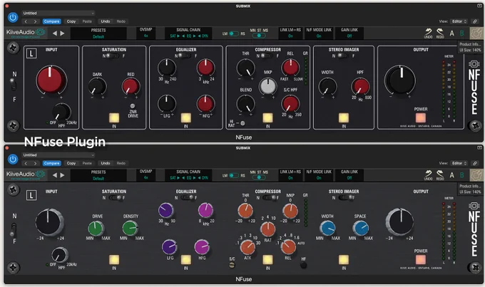Select state B in top window
The height and width of the screenshot is (287, 485).
461,33
